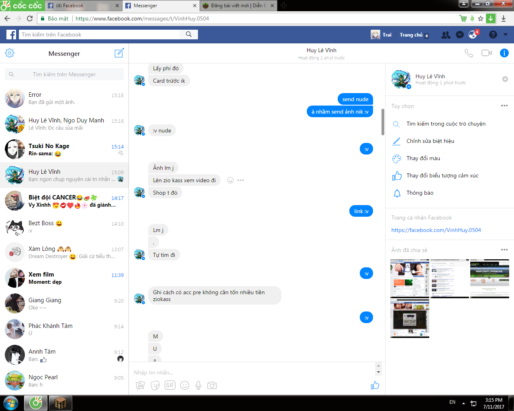The image size is (514, 411).
Task: Click the Facebook search magnifier button
Action: tap(189, 35)
